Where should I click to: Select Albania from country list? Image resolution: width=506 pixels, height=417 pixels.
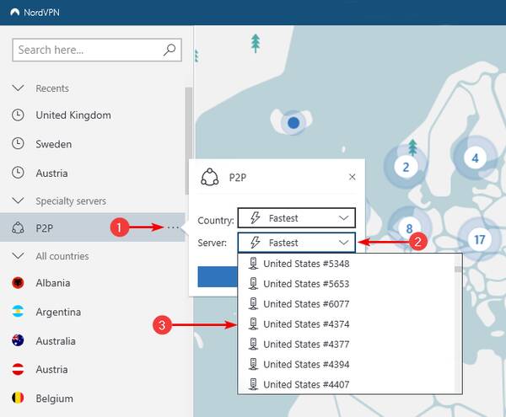pyautogui.click(x=53, y=283)
